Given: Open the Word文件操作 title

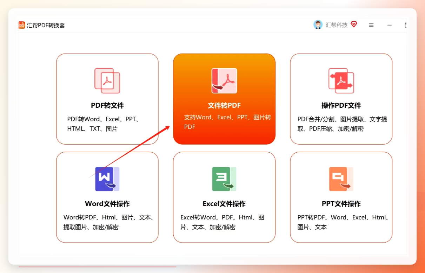Looking at the screenshot, I should [x=107, y=204].
